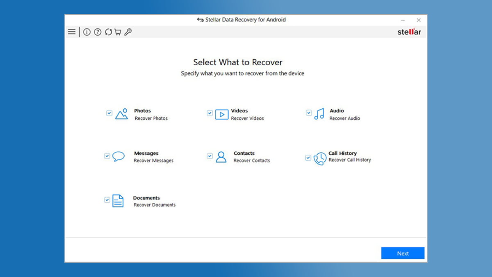The height and width of the screenshot is (277, 492).
Task: Uncheck the Photos checkbox
Action: pyautogui.click(x=109, y=113)
